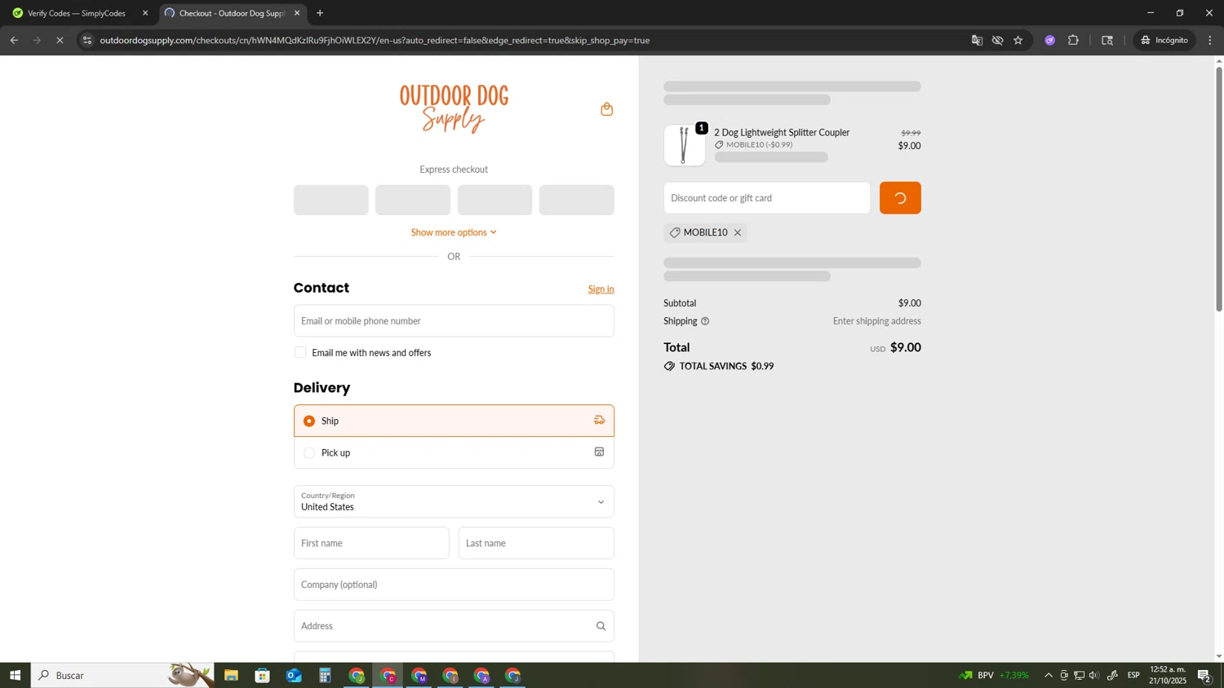Image resolution: width=1224 pixels, height=688 pixels.
Task: Open Windows Start menu
Action: click(x=15, y=675)
